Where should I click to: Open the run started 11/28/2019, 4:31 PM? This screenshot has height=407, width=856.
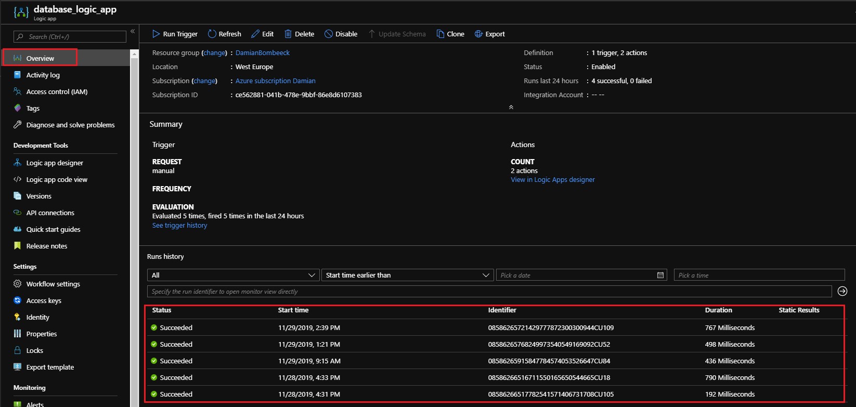[x=495, y=394]
